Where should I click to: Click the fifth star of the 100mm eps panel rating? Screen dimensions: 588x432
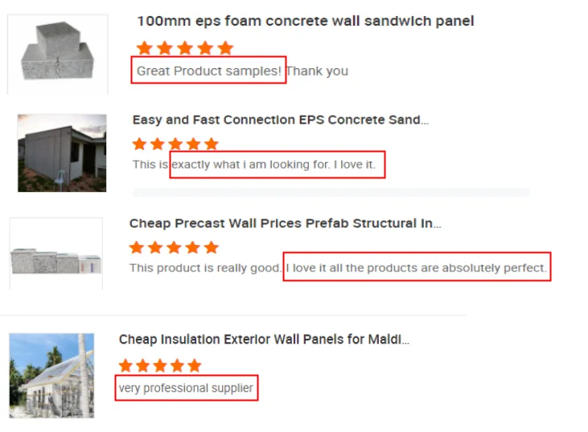225,49
